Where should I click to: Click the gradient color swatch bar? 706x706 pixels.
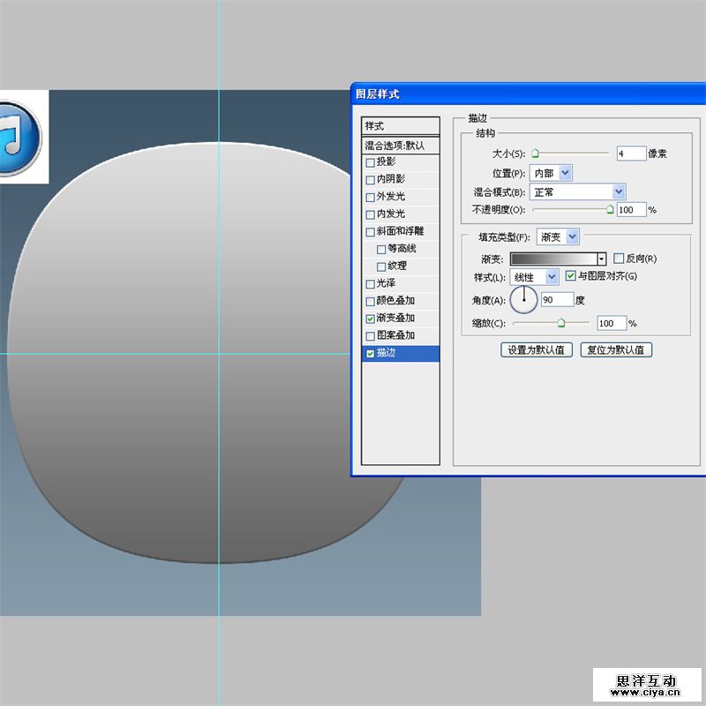(553, 259)
